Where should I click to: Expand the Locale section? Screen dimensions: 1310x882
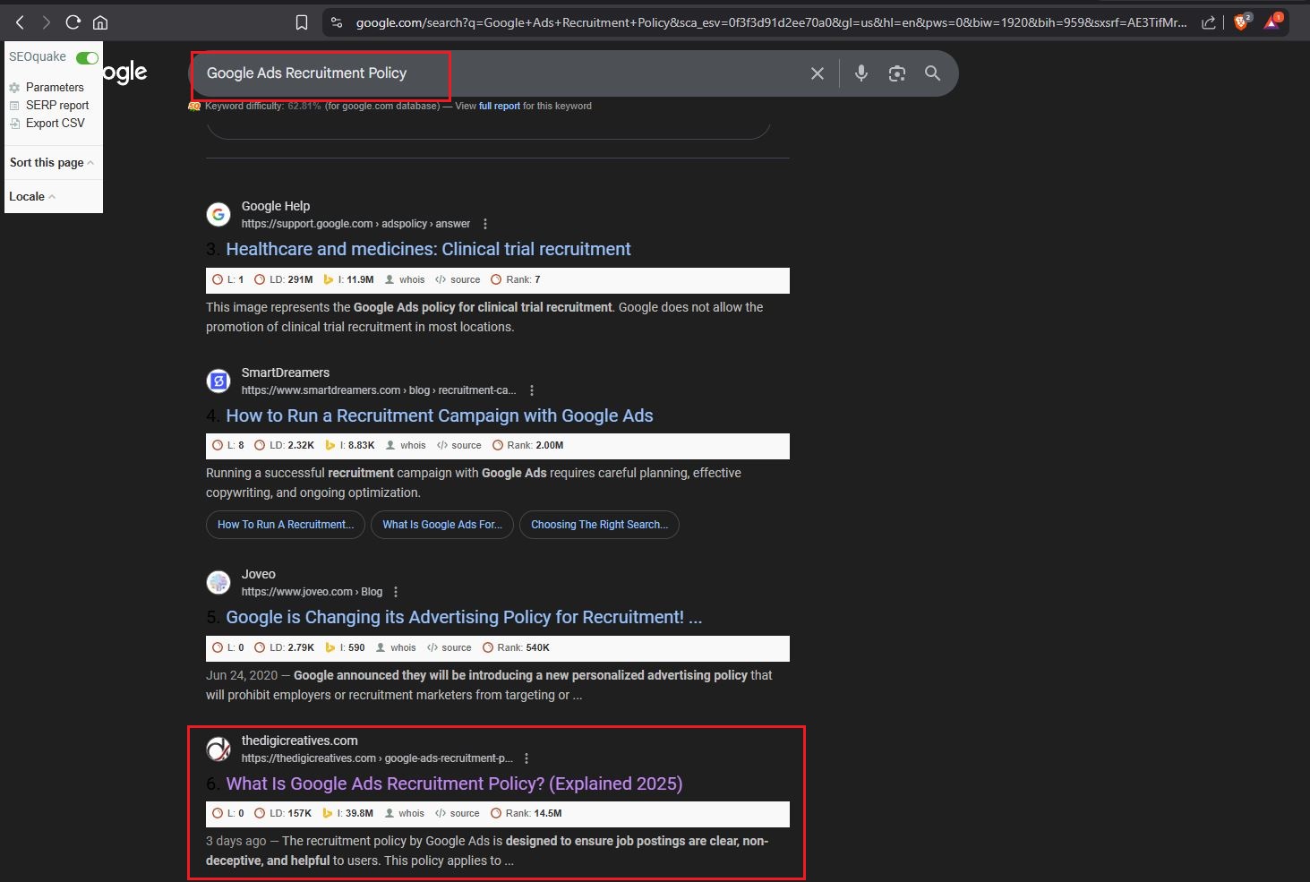click(x=31, y=196)
